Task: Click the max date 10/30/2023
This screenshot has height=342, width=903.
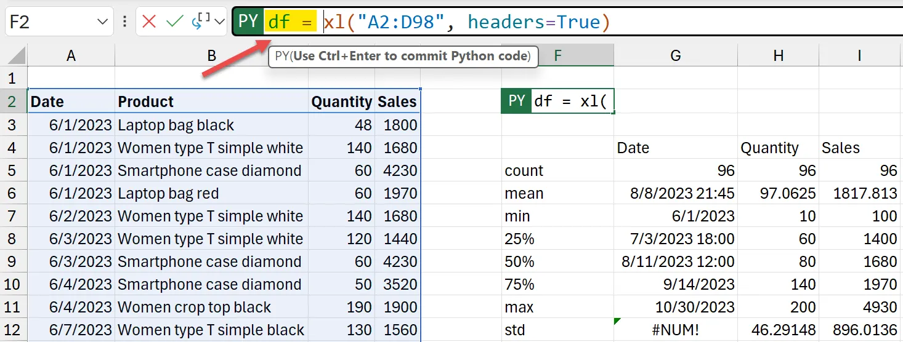Action: [676, 307]
